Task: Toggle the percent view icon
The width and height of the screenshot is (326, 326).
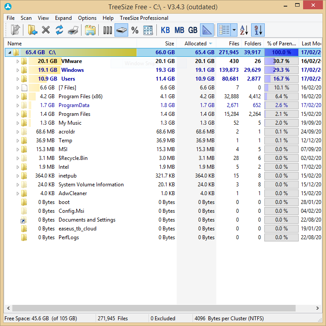Action: click(135, 30)
